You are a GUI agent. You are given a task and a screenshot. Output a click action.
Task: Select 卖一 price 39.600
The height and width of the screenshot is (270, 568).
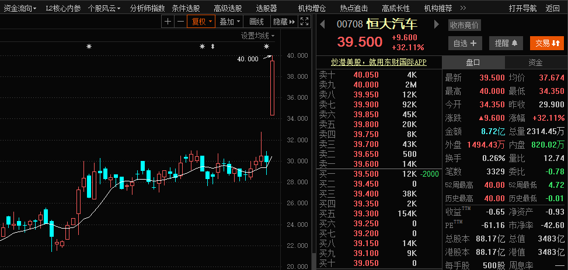click(366, 164)
